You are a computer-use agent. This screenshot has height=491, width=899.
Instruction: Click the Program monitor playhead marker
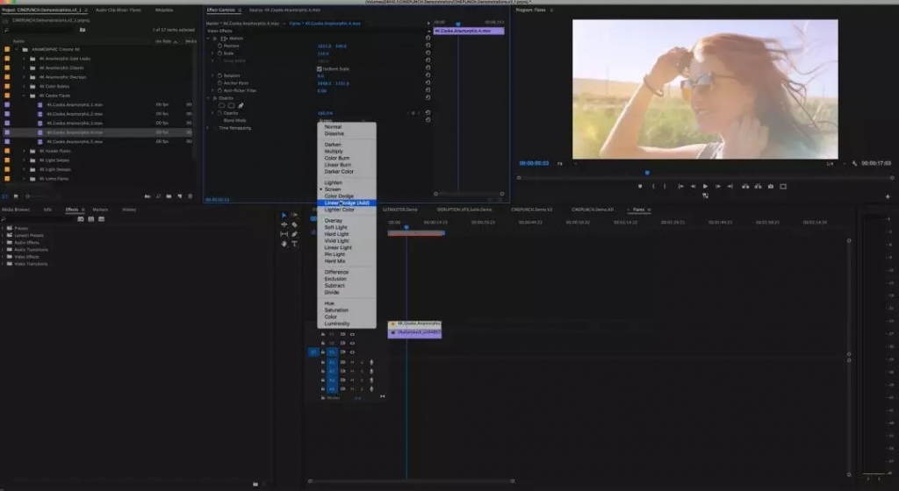(x=647, y=172)
